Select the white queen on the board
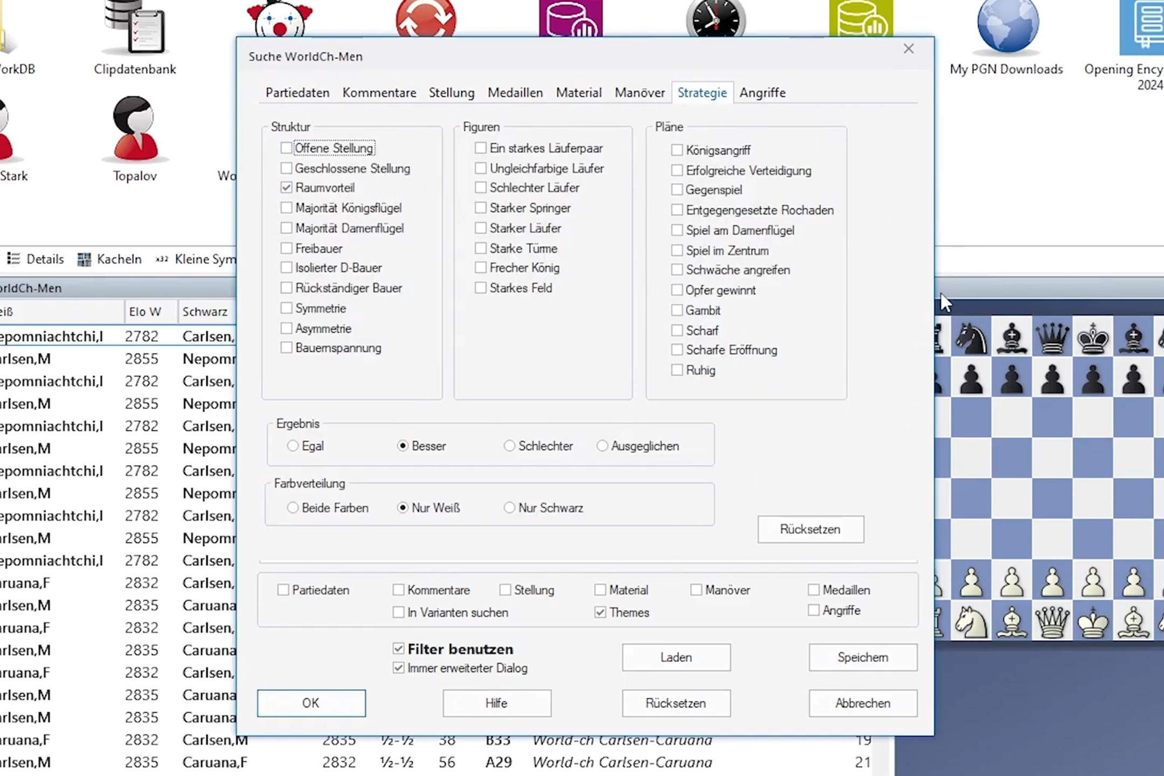The image size is (1164, 776). click(1052, 621)
